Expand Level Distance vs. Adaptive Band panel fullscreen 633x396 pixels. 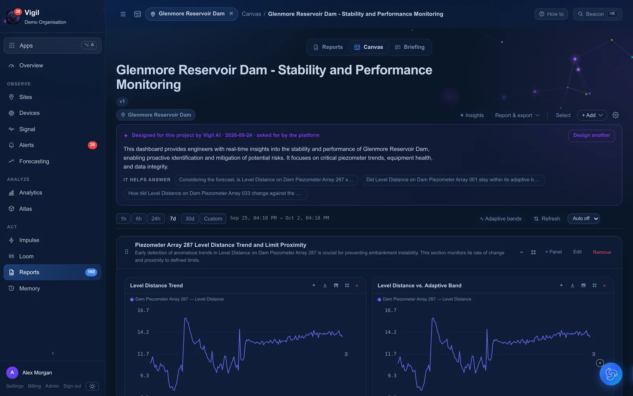594,286
